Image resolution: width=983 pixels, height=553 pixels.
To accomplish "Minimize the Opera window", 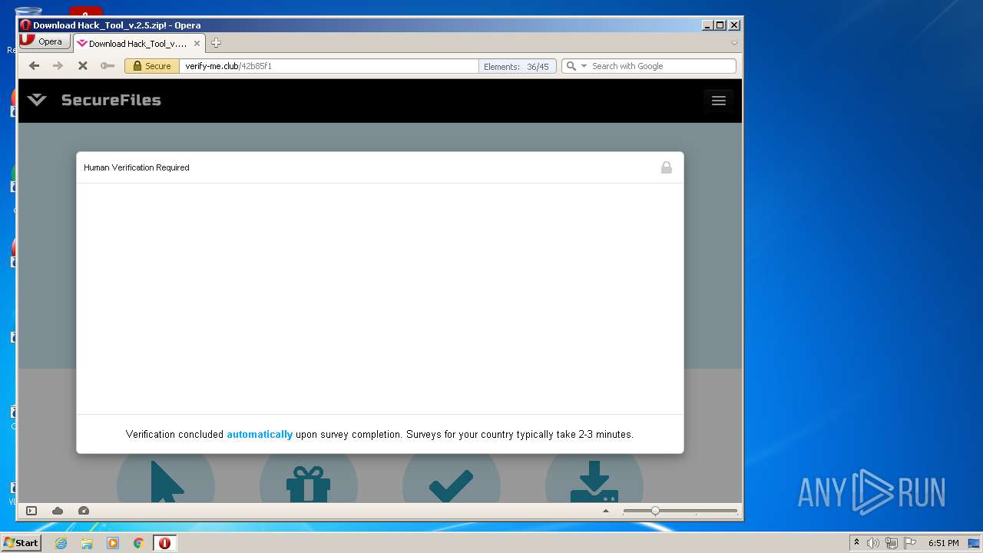I will tap(707, 25).
